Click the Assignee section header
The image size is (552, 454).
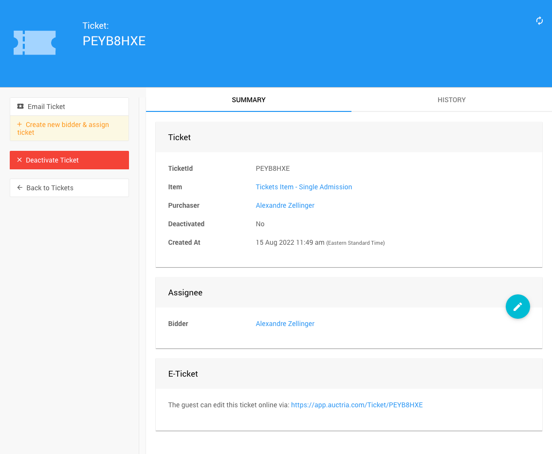coord(185,292)
